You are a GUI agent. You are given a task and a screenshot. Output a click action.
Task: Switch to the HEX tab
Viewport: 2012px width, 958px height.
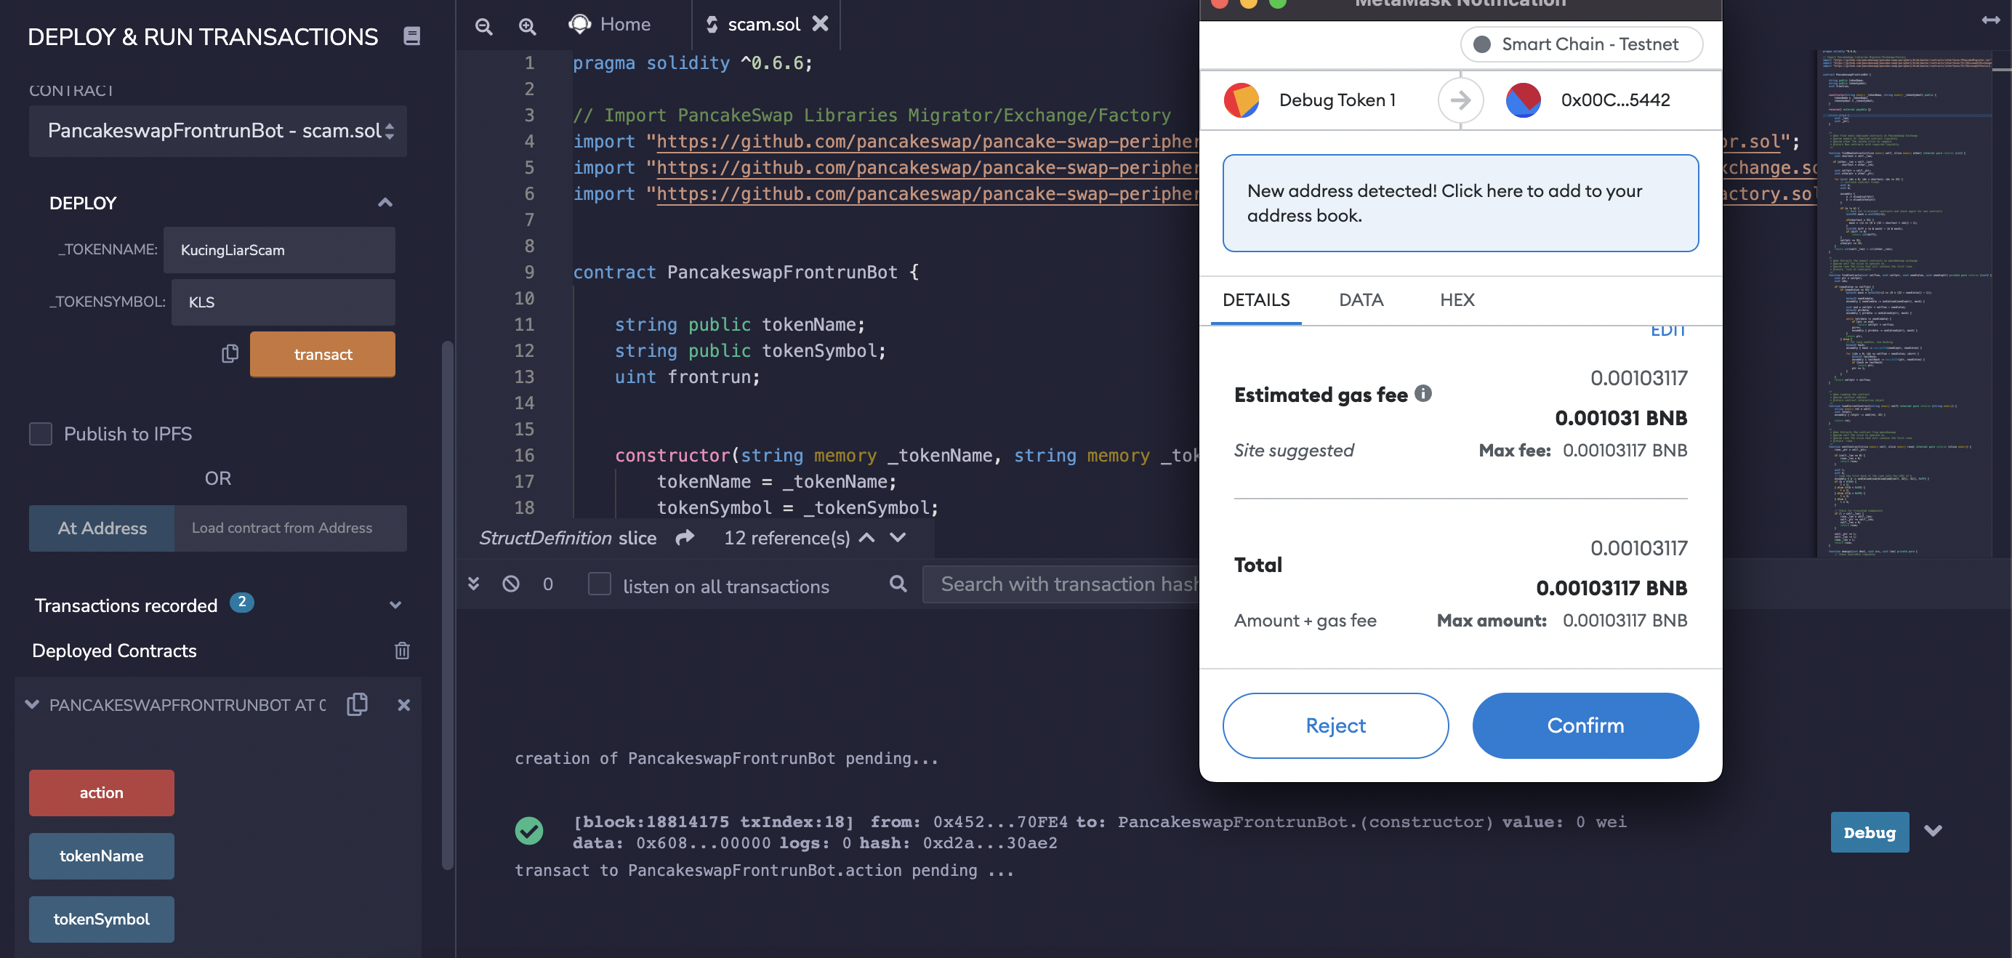tap(1457, 299)
